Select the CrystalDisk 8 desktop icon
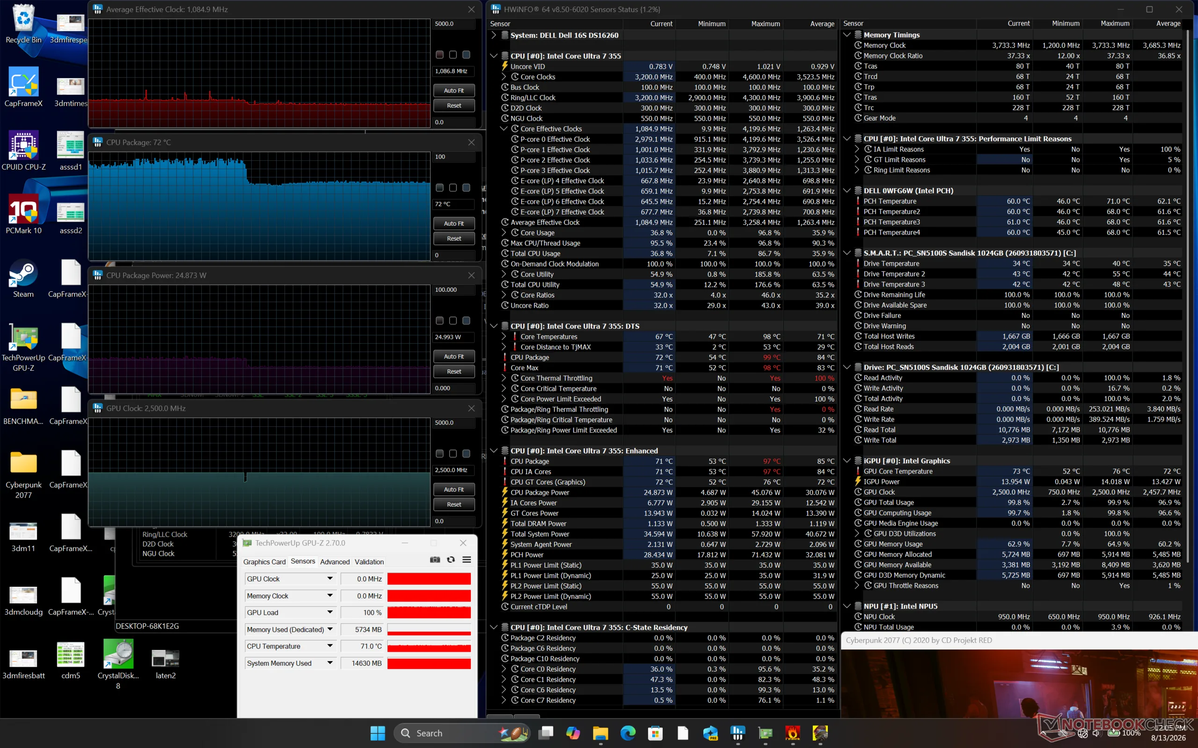Viewport: 1198px width, 748px height. click(x=118, y=664)
